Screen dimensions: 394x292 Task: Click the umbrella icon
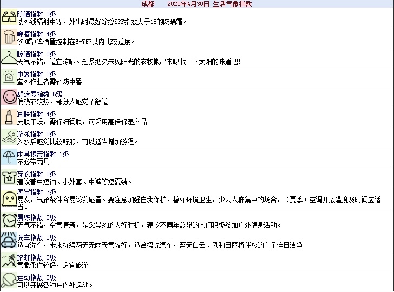pos(9,157)
